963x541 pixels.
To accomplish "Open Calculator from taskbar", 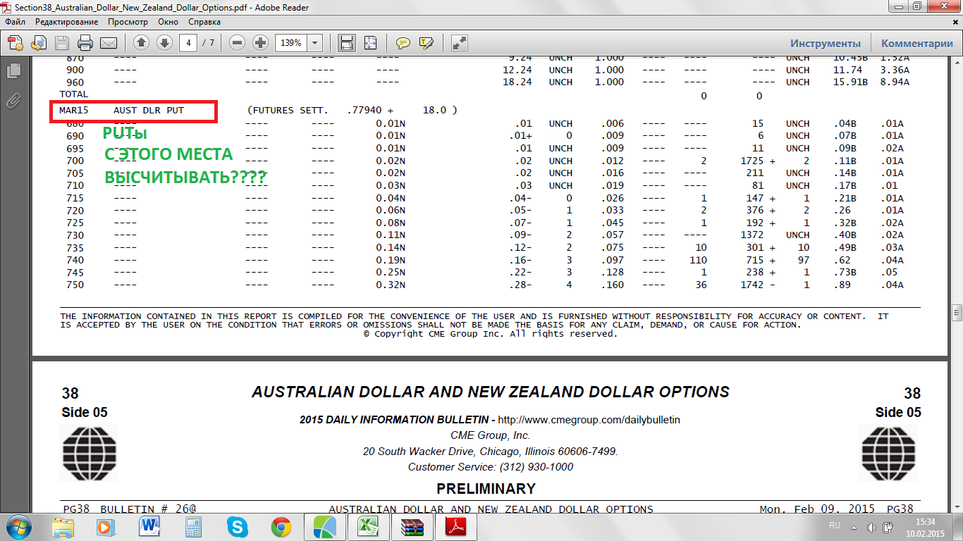I will tap(193, 527).
